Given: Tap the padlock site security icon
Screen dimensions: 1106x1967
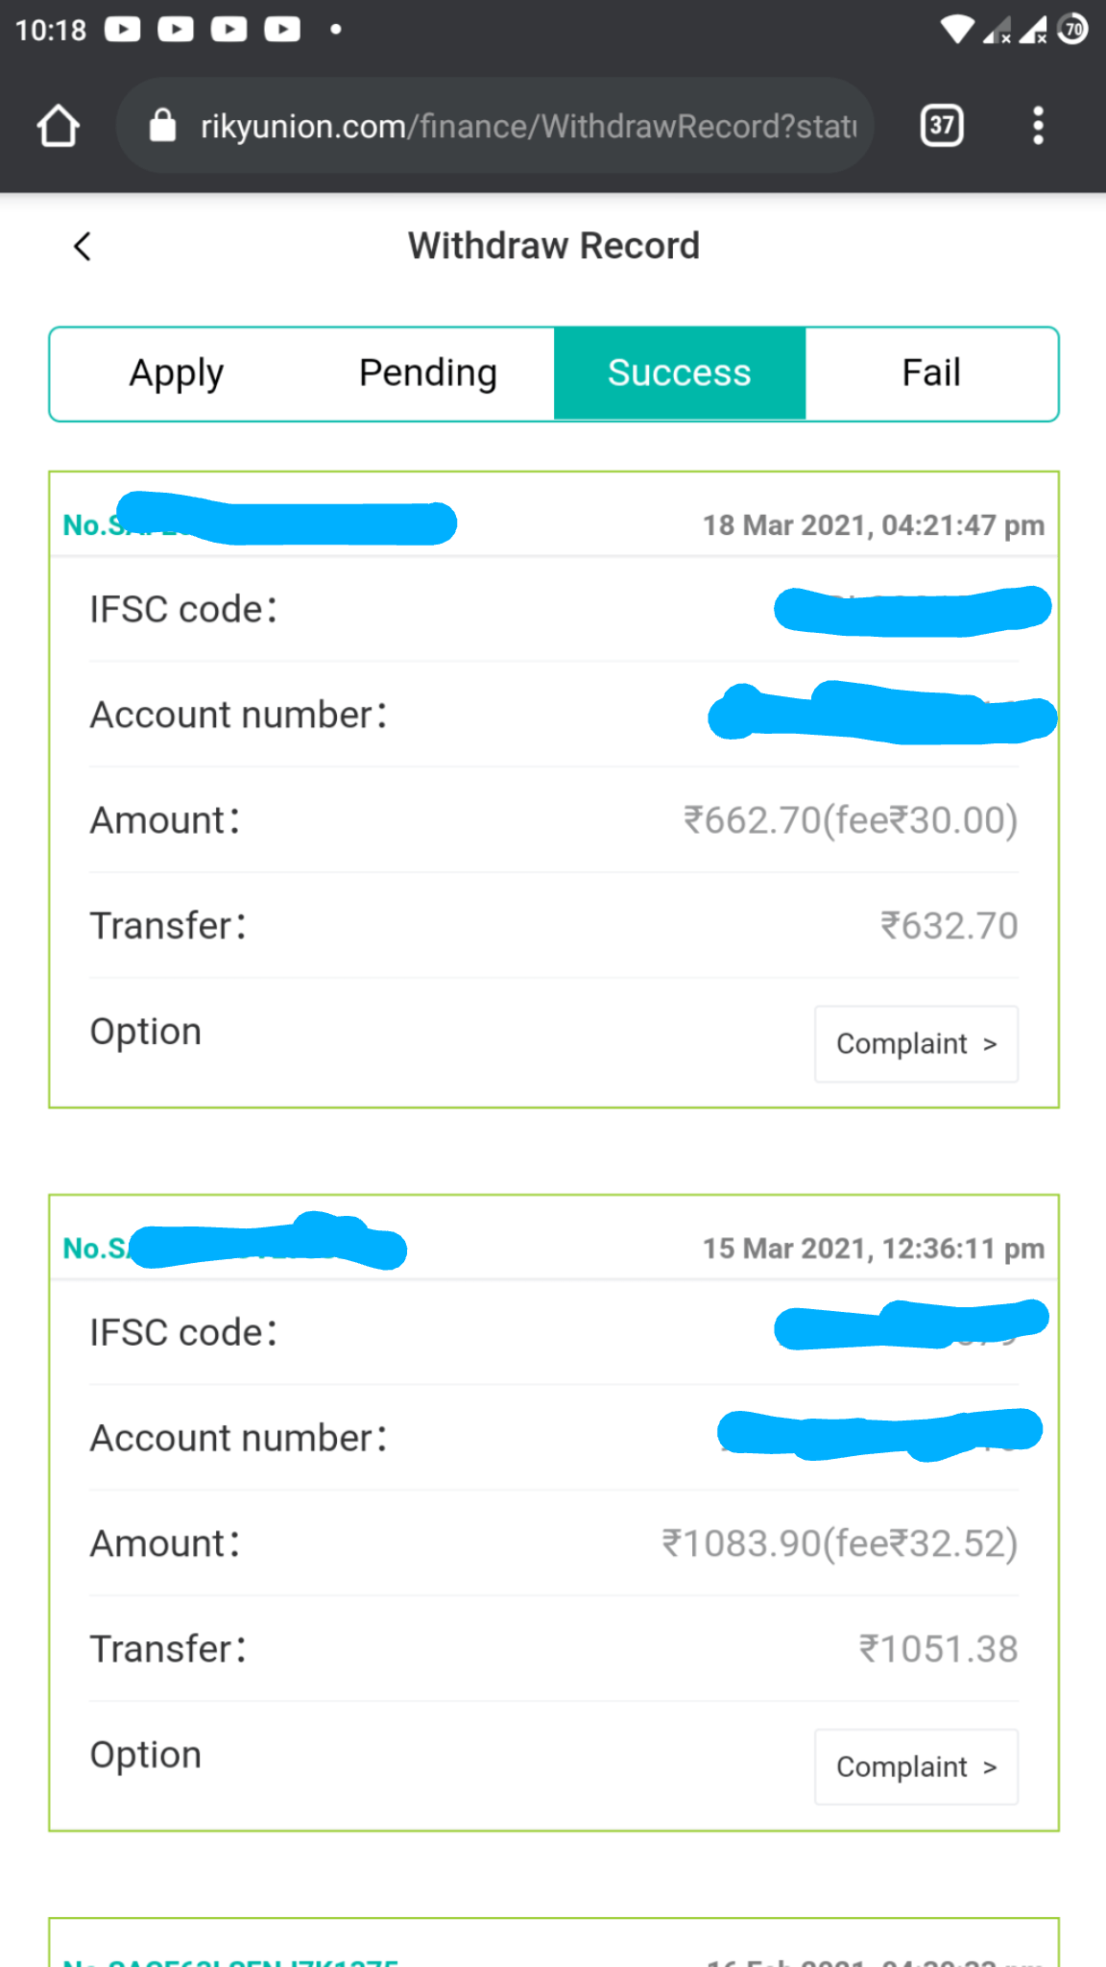Looking at the screenshot, I should 163,125.
